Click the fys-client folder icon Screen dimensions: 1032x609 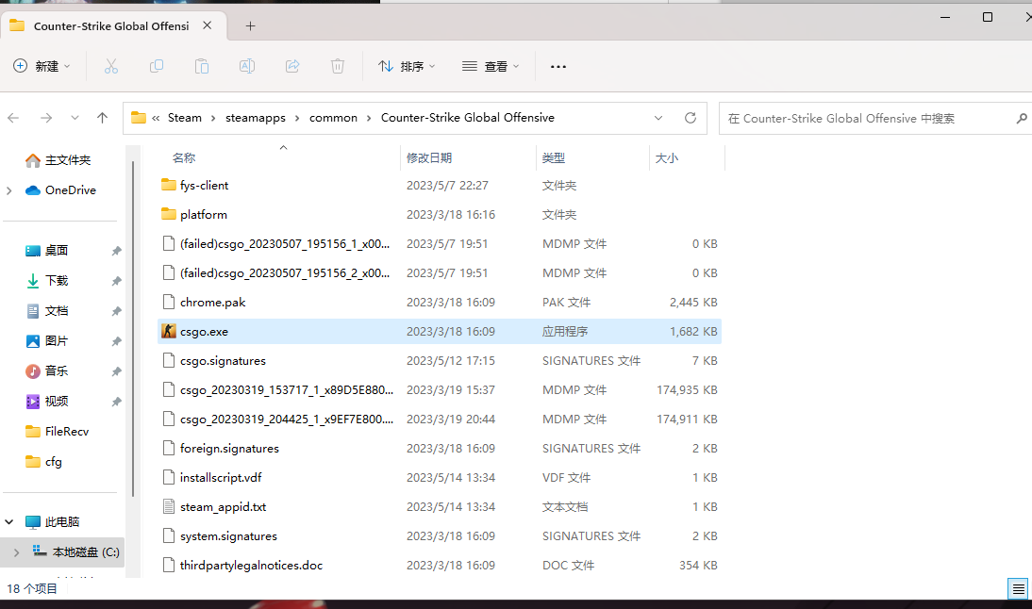pyautogui.click(x=169, y=185)
